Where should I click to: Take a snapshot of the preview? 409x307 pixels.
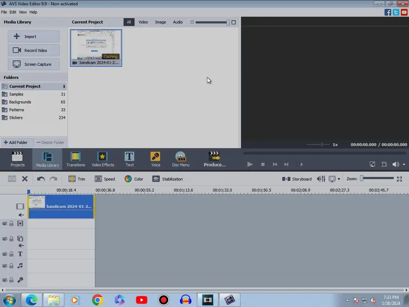pos(384,164)
